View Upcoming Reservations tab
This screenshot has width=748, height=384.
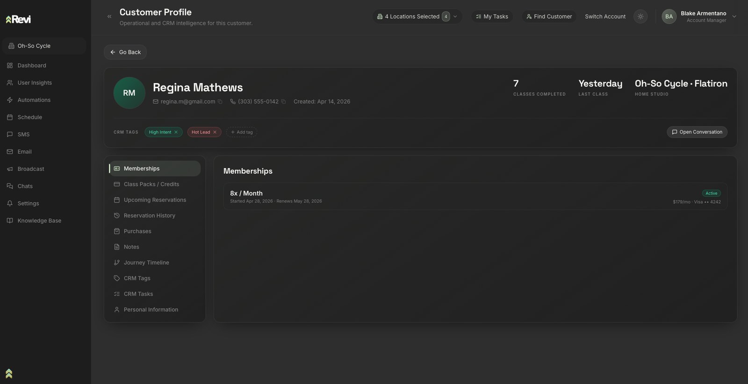155,200
